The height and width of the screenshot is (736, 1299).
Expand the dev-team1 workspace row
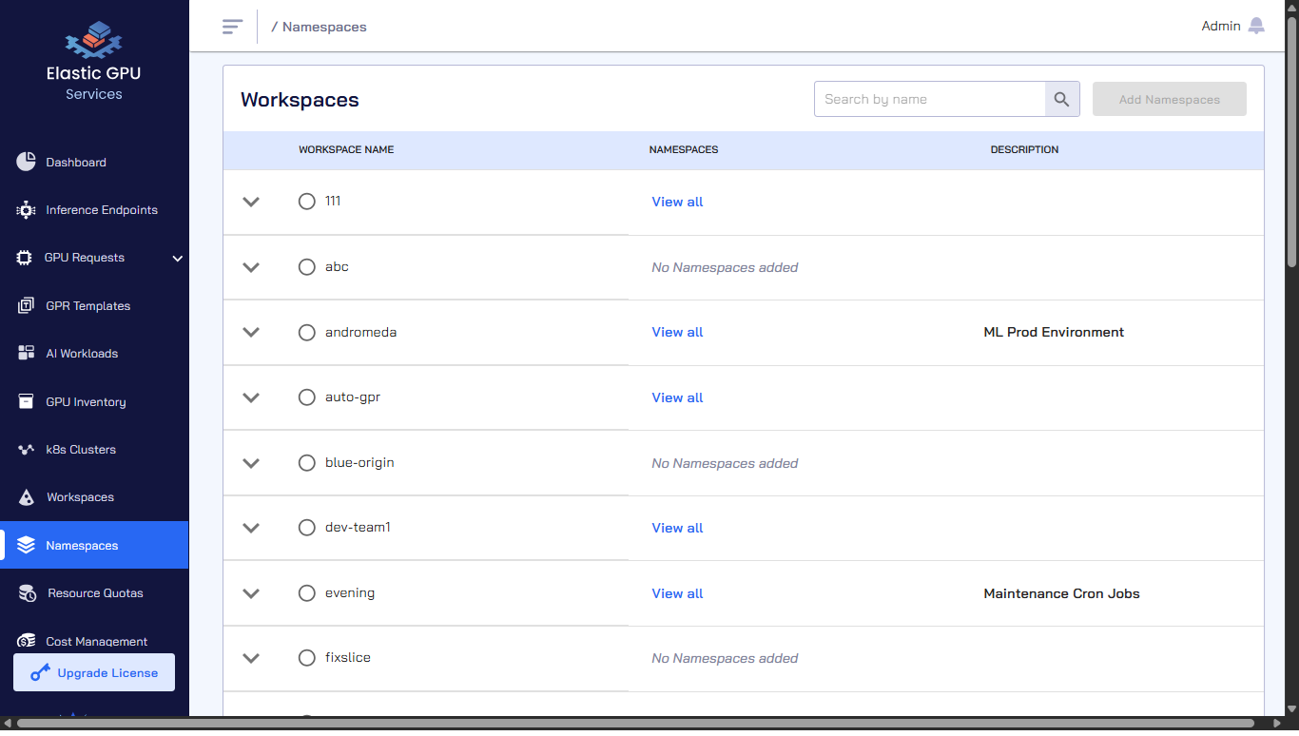[251, 528]
